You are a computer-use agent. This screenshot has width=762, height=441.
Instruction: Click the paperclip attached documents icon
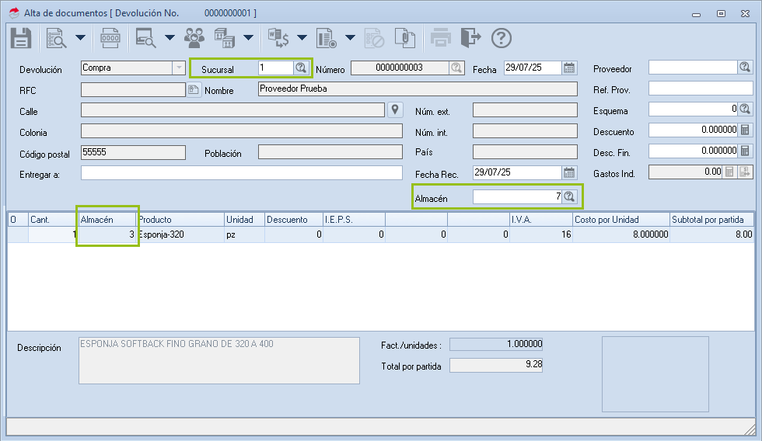(403, 37)
